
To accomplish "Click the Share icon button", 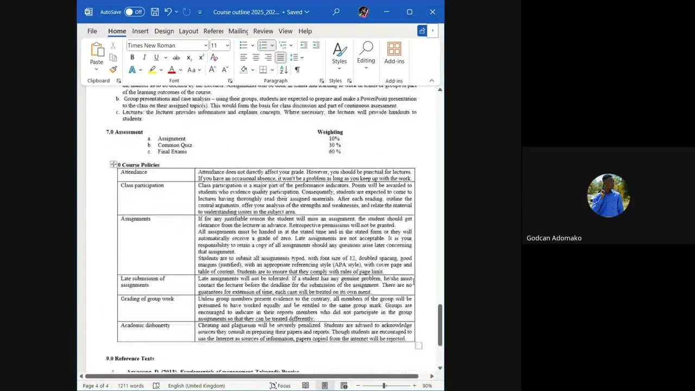I will [x=422, y=31].
